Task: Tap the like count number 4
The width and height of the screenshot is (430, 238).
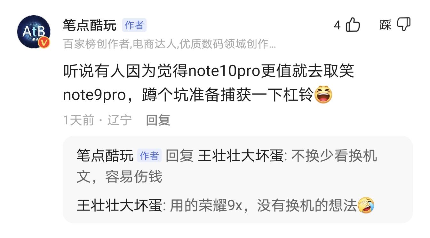Action: click(337, 25)
